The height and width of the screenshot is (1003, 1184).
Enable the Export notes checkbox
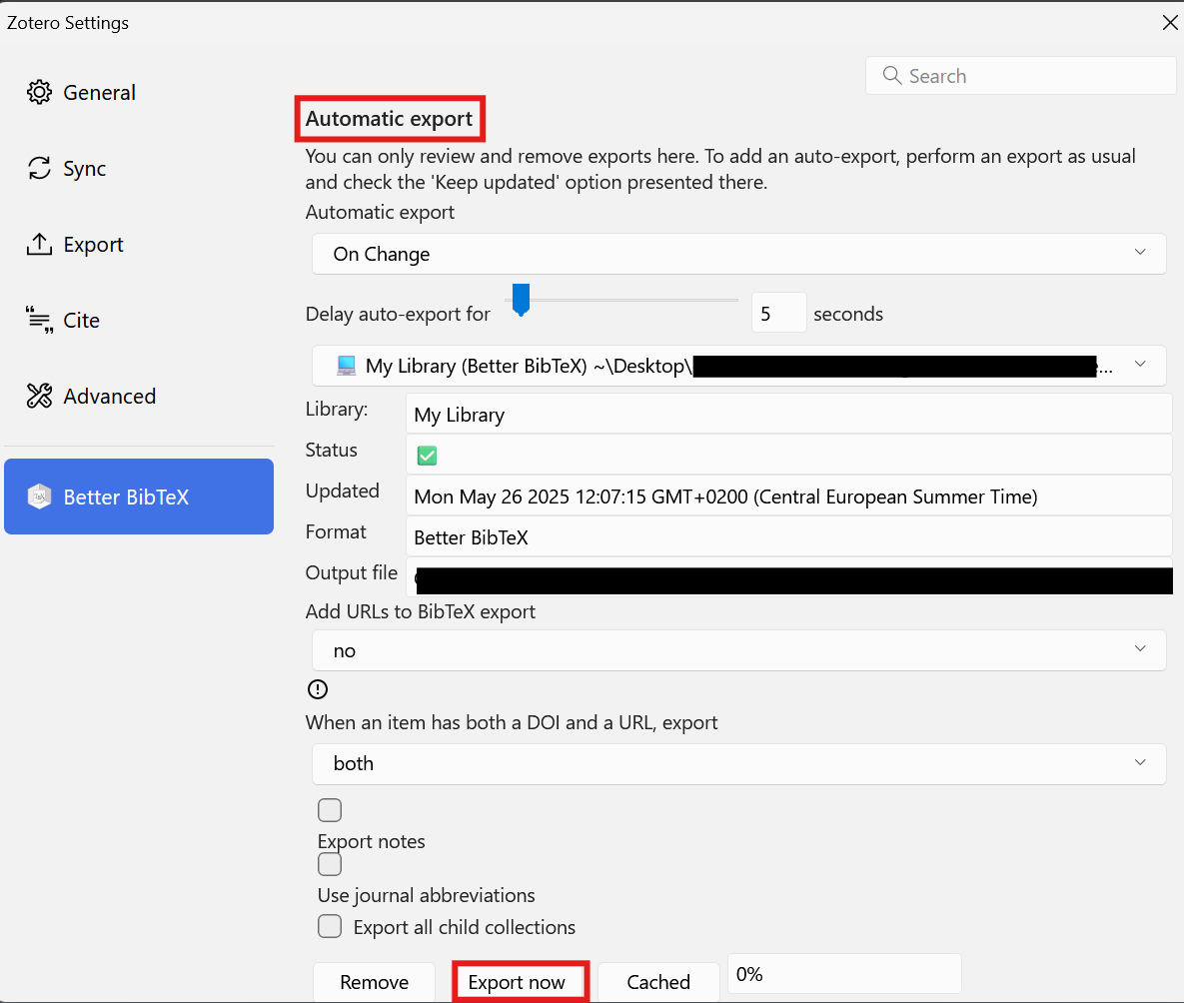point(330,809)
